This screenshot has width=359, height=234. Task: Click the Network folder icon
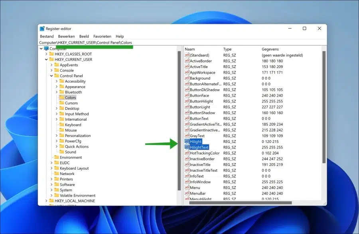pyautogui.click(x=57, y=174)
